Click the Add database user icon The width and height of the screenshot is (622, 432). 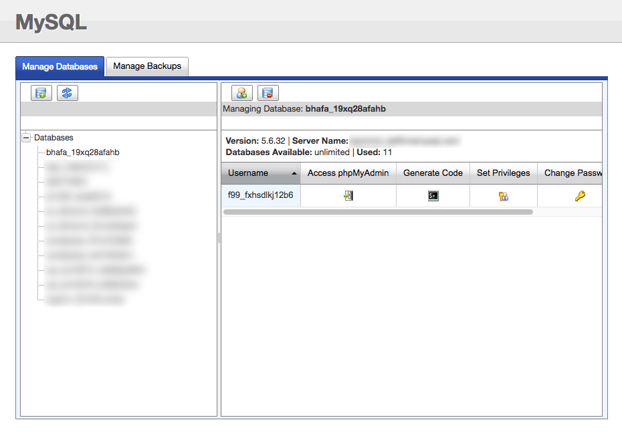click(x=242, y=93)
